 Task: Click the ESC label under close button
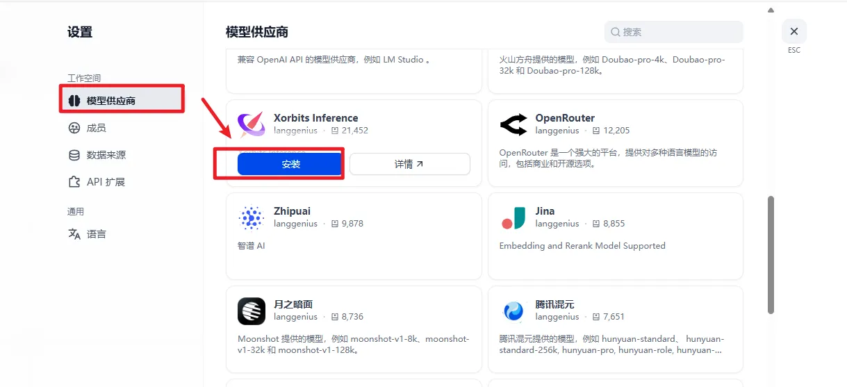pyautogui.click(x=794, y=51)
